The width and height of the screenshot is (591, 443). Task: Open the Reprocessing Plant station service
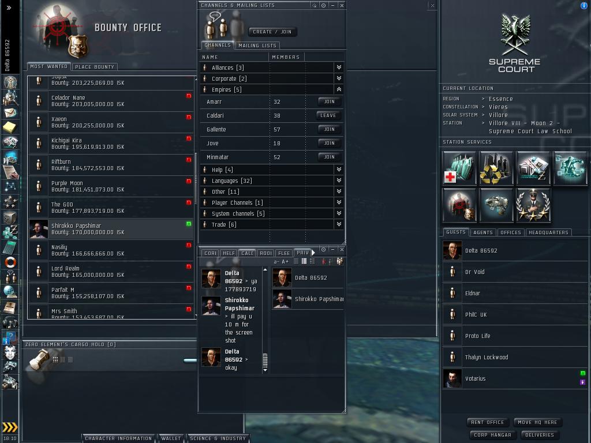(496, 168)
